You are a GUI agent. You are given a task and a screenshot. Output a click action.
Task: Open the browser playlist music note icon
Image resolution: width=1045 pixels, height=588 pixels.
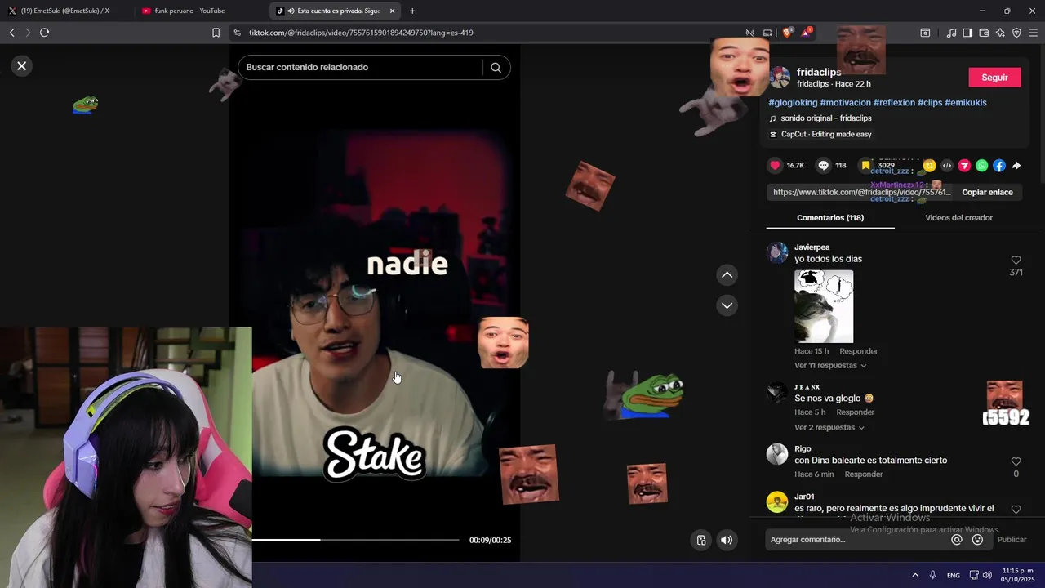tap(951, 33)
